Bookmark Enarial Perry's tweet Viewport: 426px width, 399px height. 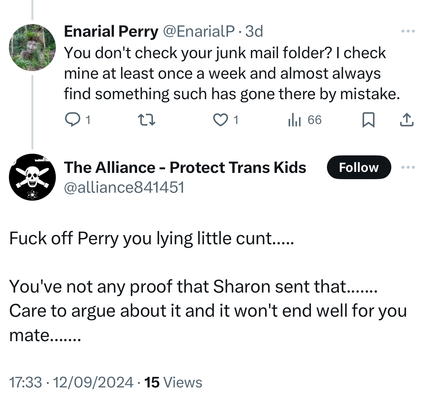coord(368,120)
